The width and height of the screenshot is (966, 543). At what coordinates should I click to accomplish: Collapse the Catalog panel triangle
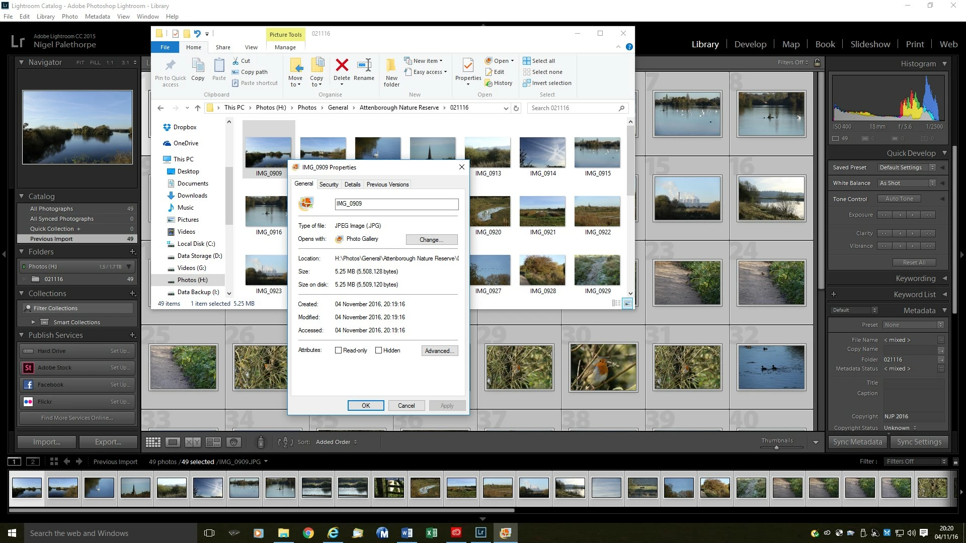pyautogui.click(x=22, y=196)
